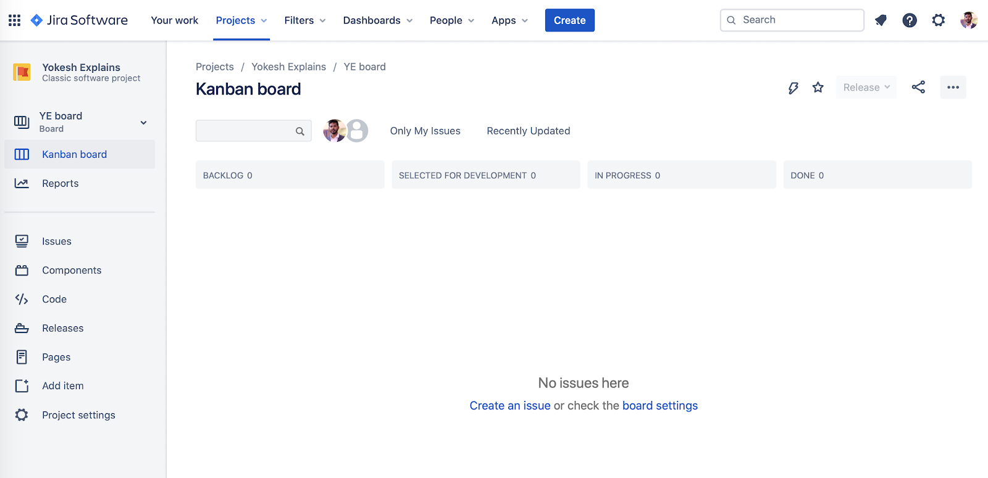Click the Jira Software logo
Image resolution: width=988 pixels, height=478 pixels.
click(79, 20)
